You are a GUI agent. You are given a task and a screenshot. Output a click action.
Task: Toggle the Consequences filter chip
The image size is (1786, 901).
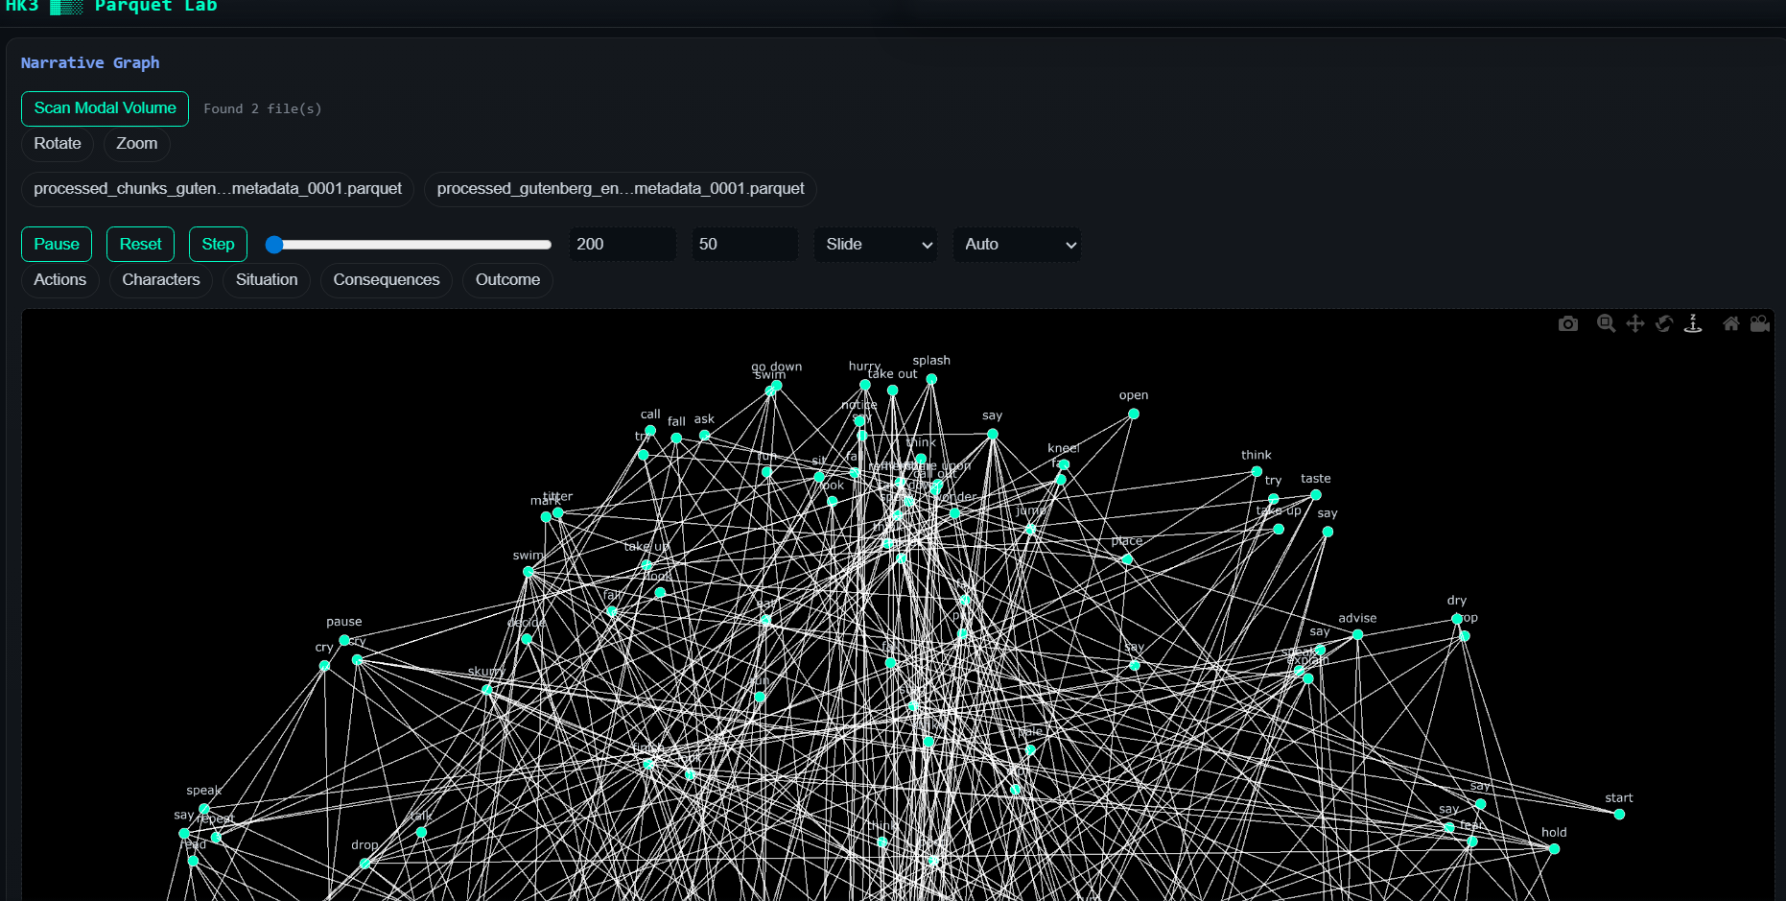coord(387,280)
